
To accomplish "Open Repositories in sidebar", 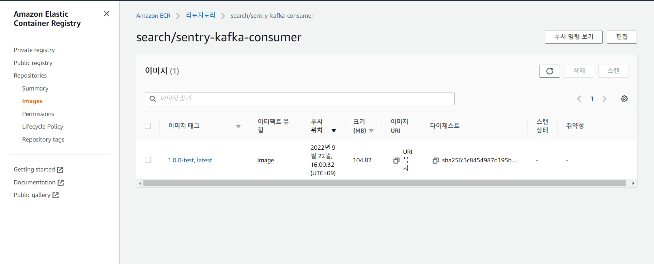I will point(30,76).
